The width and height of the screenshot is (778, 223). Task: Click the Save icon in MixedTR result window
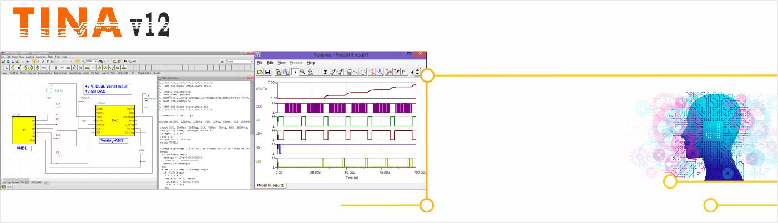click(x=267, y=72)
